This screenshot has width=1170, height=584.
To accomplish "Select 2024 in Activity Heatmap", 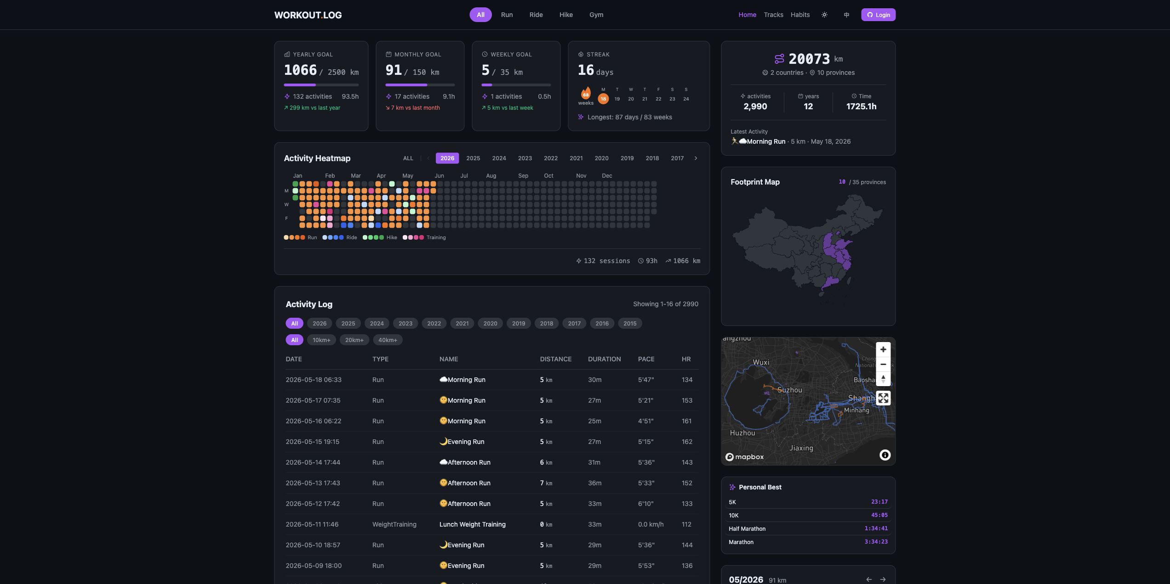I will tap(499, 158).
